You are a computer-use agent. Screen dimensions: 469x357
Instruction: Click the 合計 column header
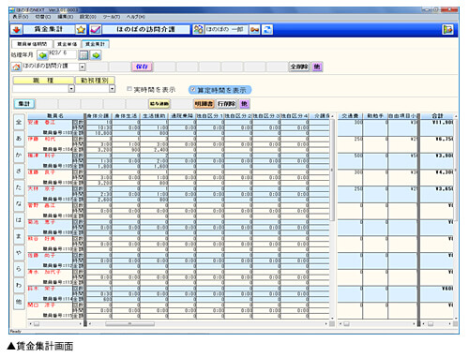click(x=437, y=116)
